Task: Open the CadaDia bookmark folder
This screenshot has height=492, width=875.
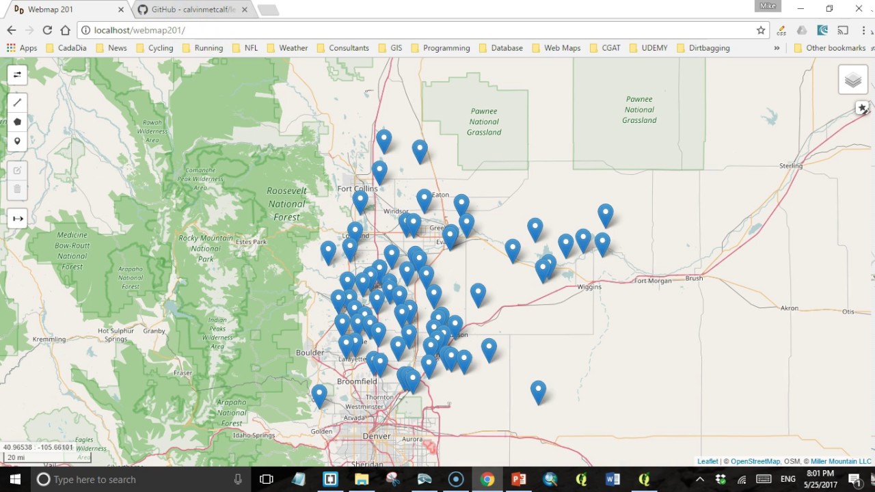Action: click(x=68, y=48)
